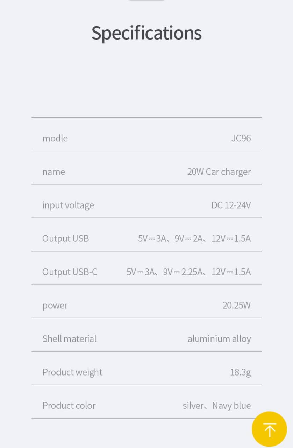Click the name row label
The width and height of the screenshot is (293, 448).
(53, 172)
